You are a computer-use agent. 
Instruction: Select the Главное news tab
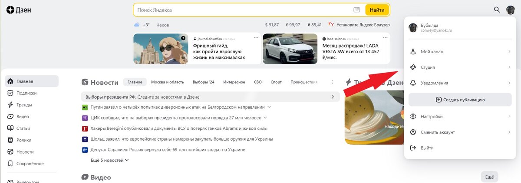tap(135, 82)
